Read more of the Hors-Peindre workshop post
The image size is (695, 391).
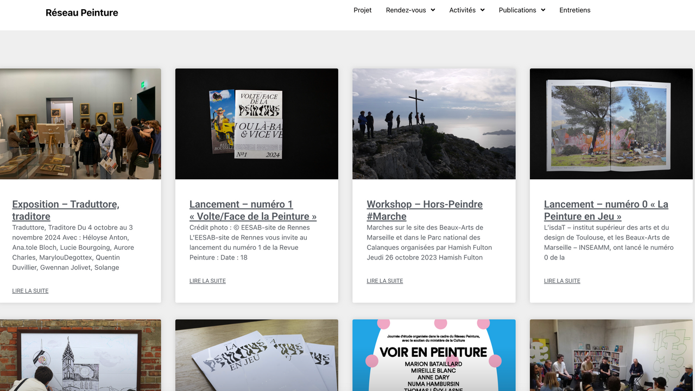tap(384, 281)
